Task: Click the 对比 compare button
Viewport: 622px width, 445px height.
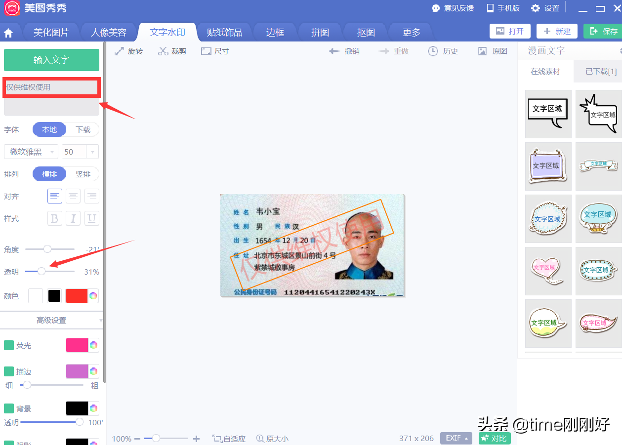Action: [x=495, y=438]
